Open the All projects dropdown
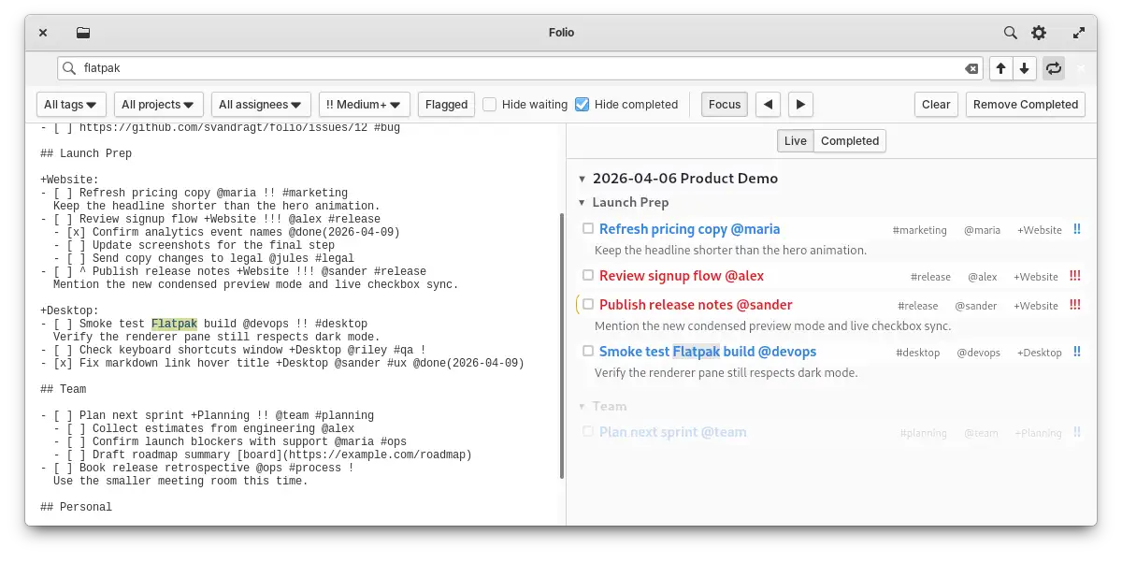Viewport: 1122px width, 563px height. [159, 105]
